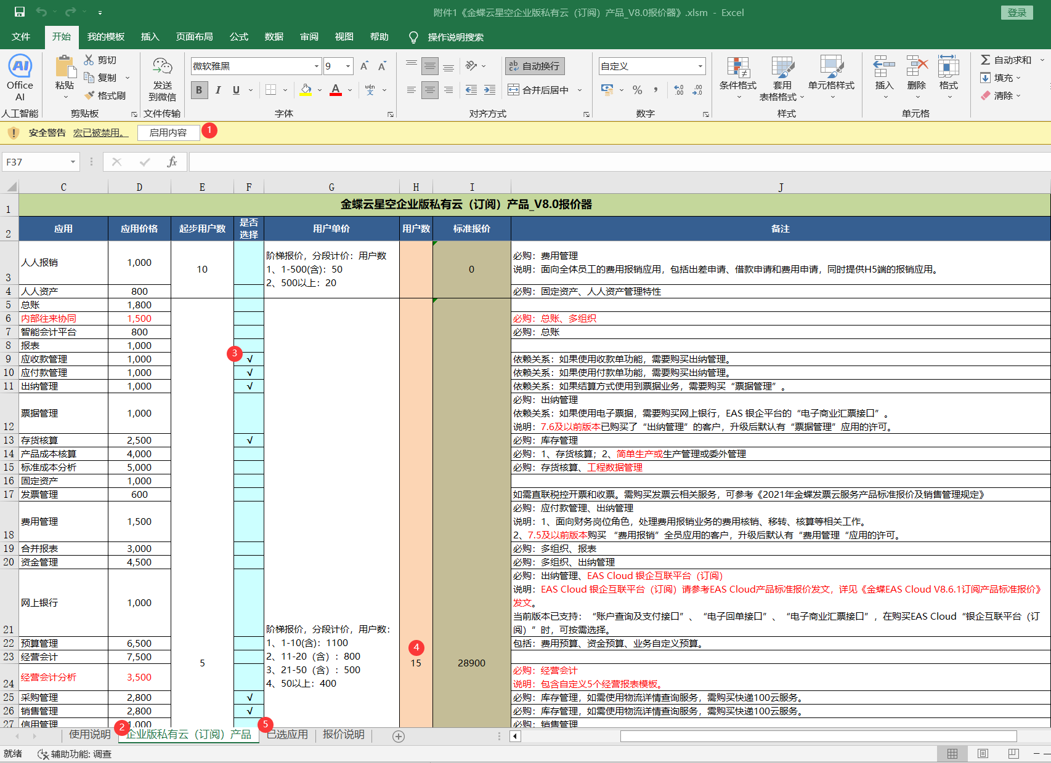This screenshot has height=763, width=1051.
Task: Increase decimal places
Action: [x=679, y=90]
